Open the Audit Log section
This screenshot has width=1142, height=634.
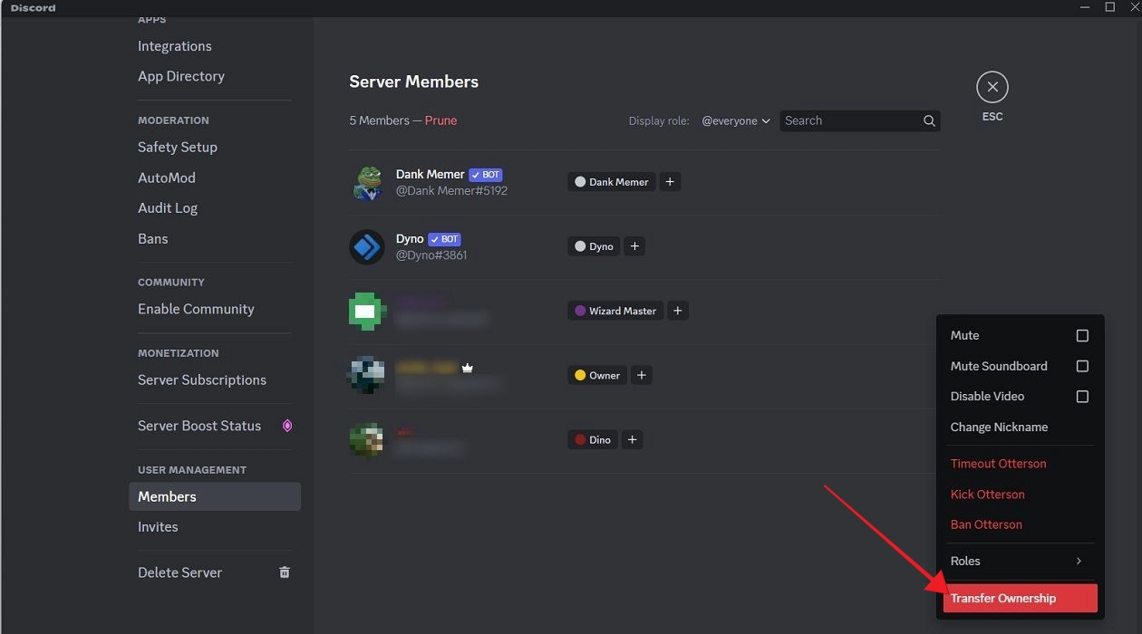[168, 207]
